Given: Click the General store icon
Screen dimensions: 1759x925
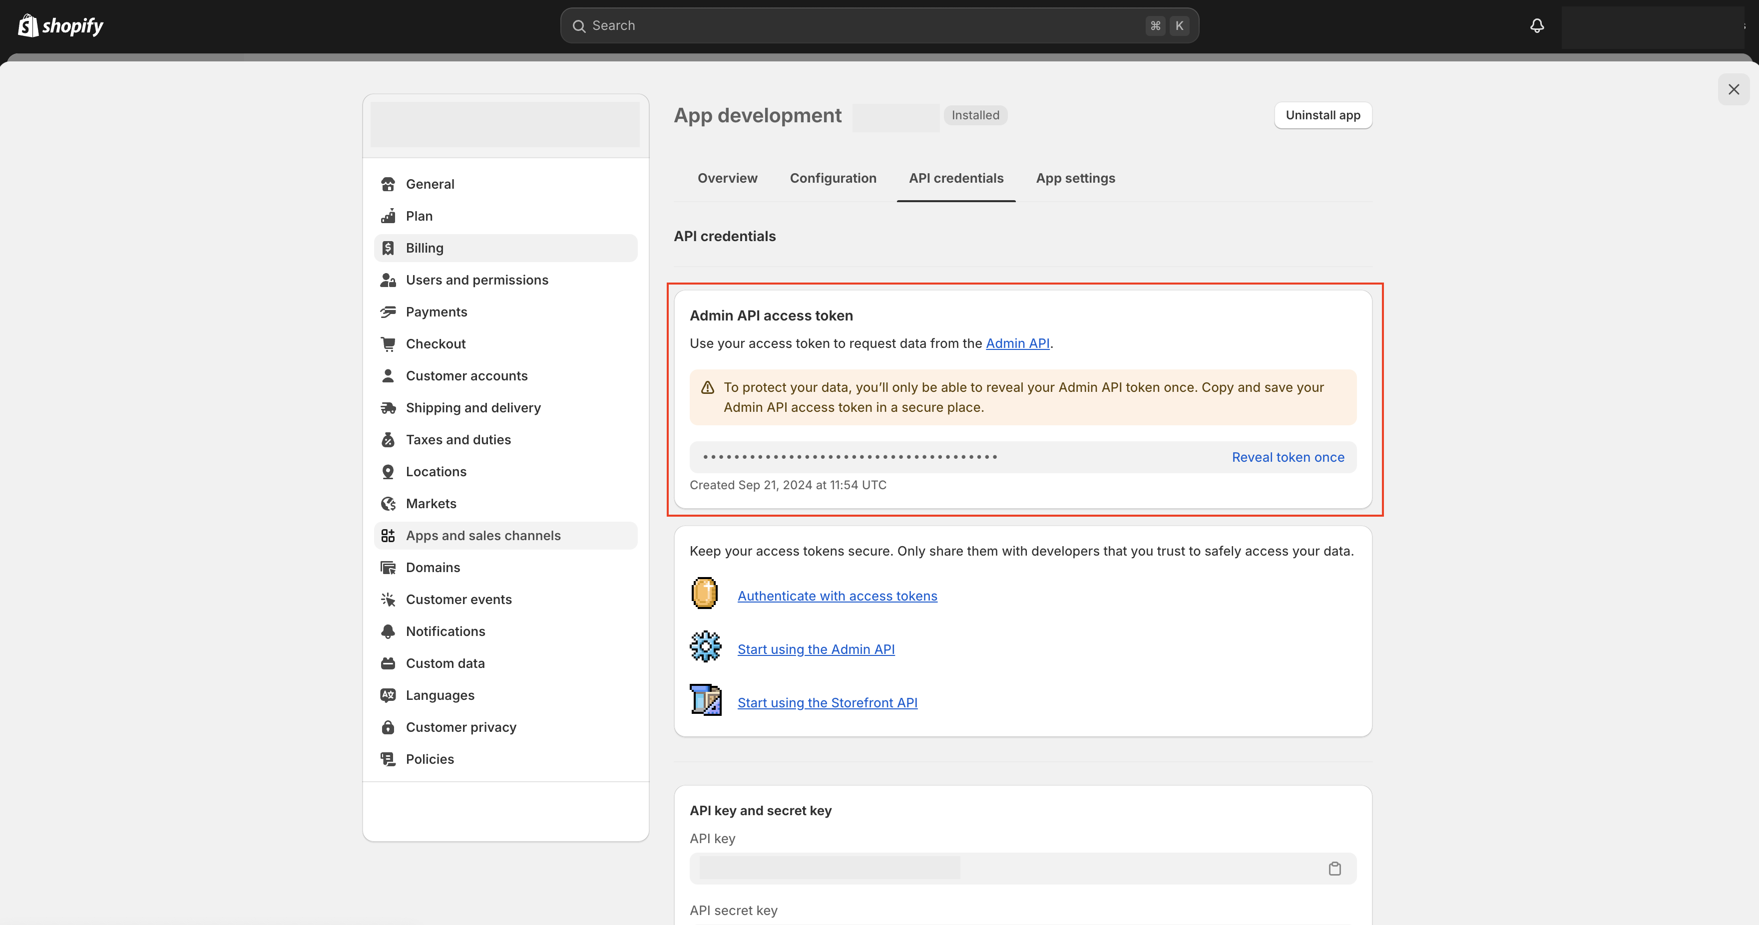Looking at the screenshot, I should [388, 184].
